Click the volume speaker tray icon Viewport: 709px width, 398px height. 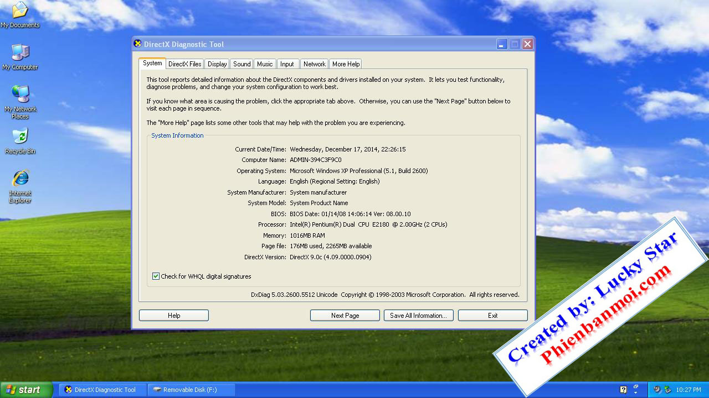[657, 390]
